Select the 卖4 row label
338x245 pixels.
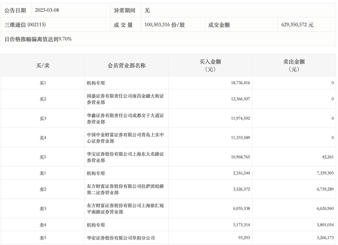[42, 225]
